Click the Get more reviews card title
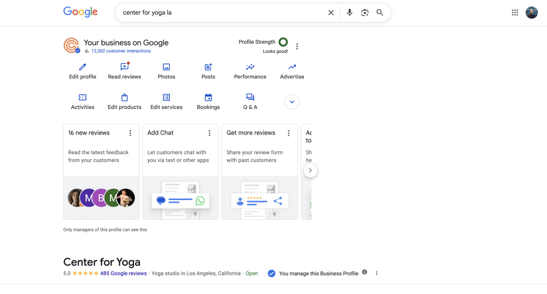 tap(251, 133)
